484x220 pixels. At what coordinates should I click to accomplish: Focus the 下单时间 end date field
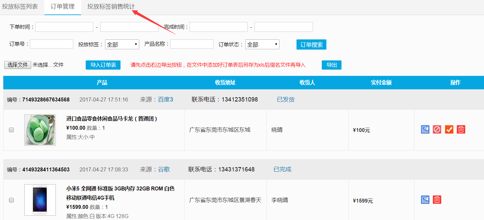[129, 27]
